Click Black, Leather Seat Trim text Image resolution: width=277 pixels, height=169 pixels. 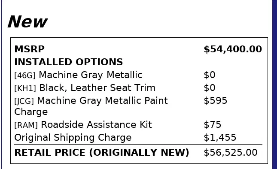[97, 88]
